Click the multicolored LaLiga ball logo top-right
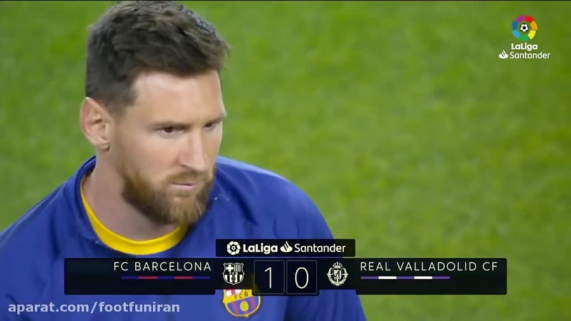This screenshot has width=571, height=321. pos(524,28)
